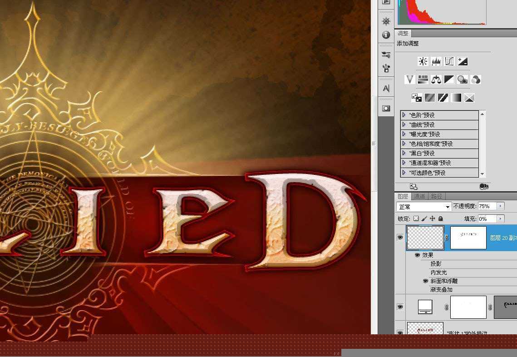Select the 渐变叠加 effect row
The width and height of the screenshot is (517, 357).
pyautogui.click(x=442, y=290)
